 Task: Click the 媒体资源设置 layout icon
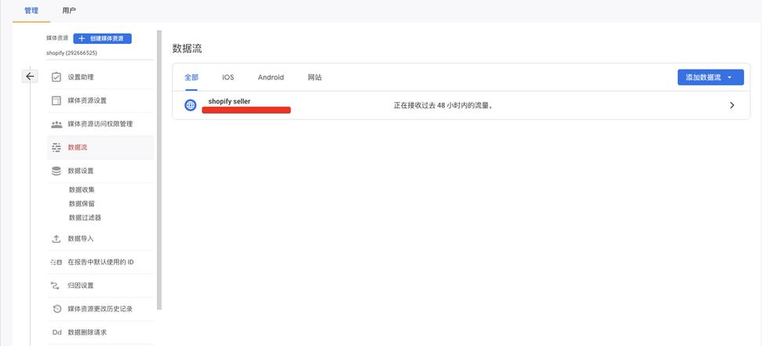click(x=57, y=100)
